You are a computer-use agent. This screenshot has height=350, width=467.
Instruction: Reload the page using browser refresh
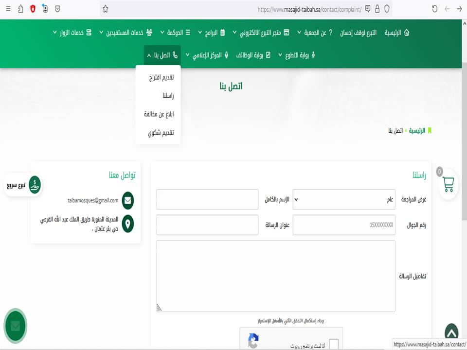point(434,9)
